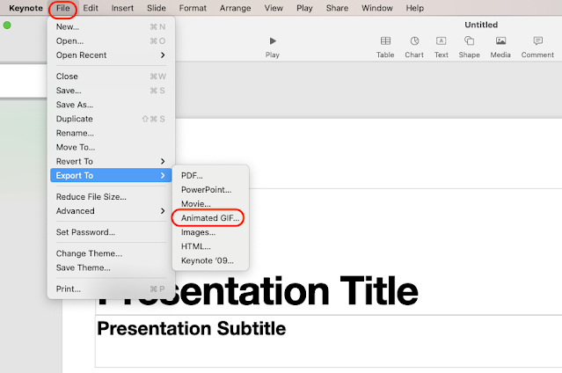The height and width of the screenshot is (373, 562).
Task: Expand the Open Recent submenu
Action: click(111, 55)
